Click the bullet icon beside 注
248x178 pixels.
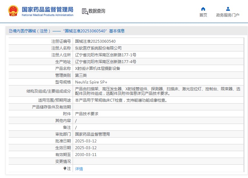tap(65, 169)
